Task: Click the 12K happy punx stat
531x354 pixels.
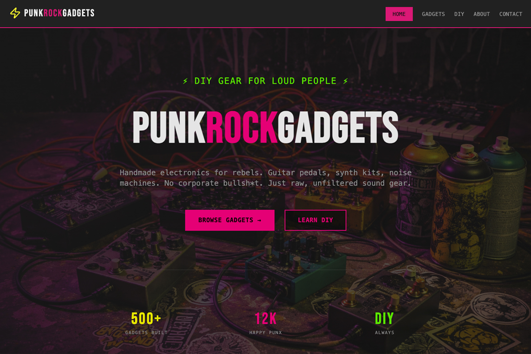Action: [x=265, y=323]
